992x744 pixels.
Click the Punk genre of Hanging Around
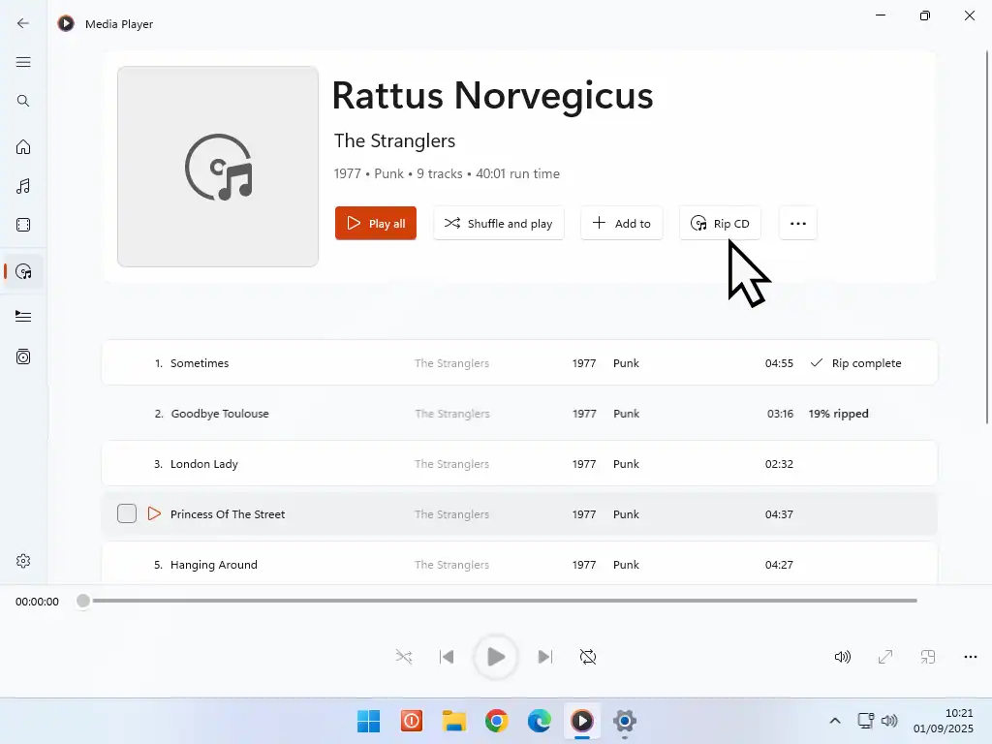[626, 565]
